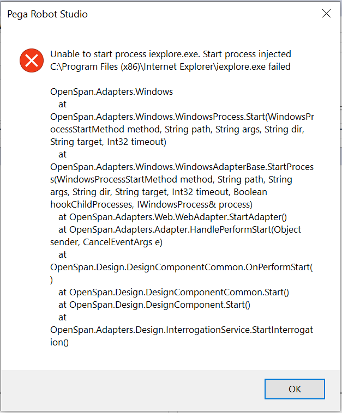This screenshot has width=342, height=413.
Task: Close the Pega Robot Studio dialog
Action: click(x=326, y=14)
